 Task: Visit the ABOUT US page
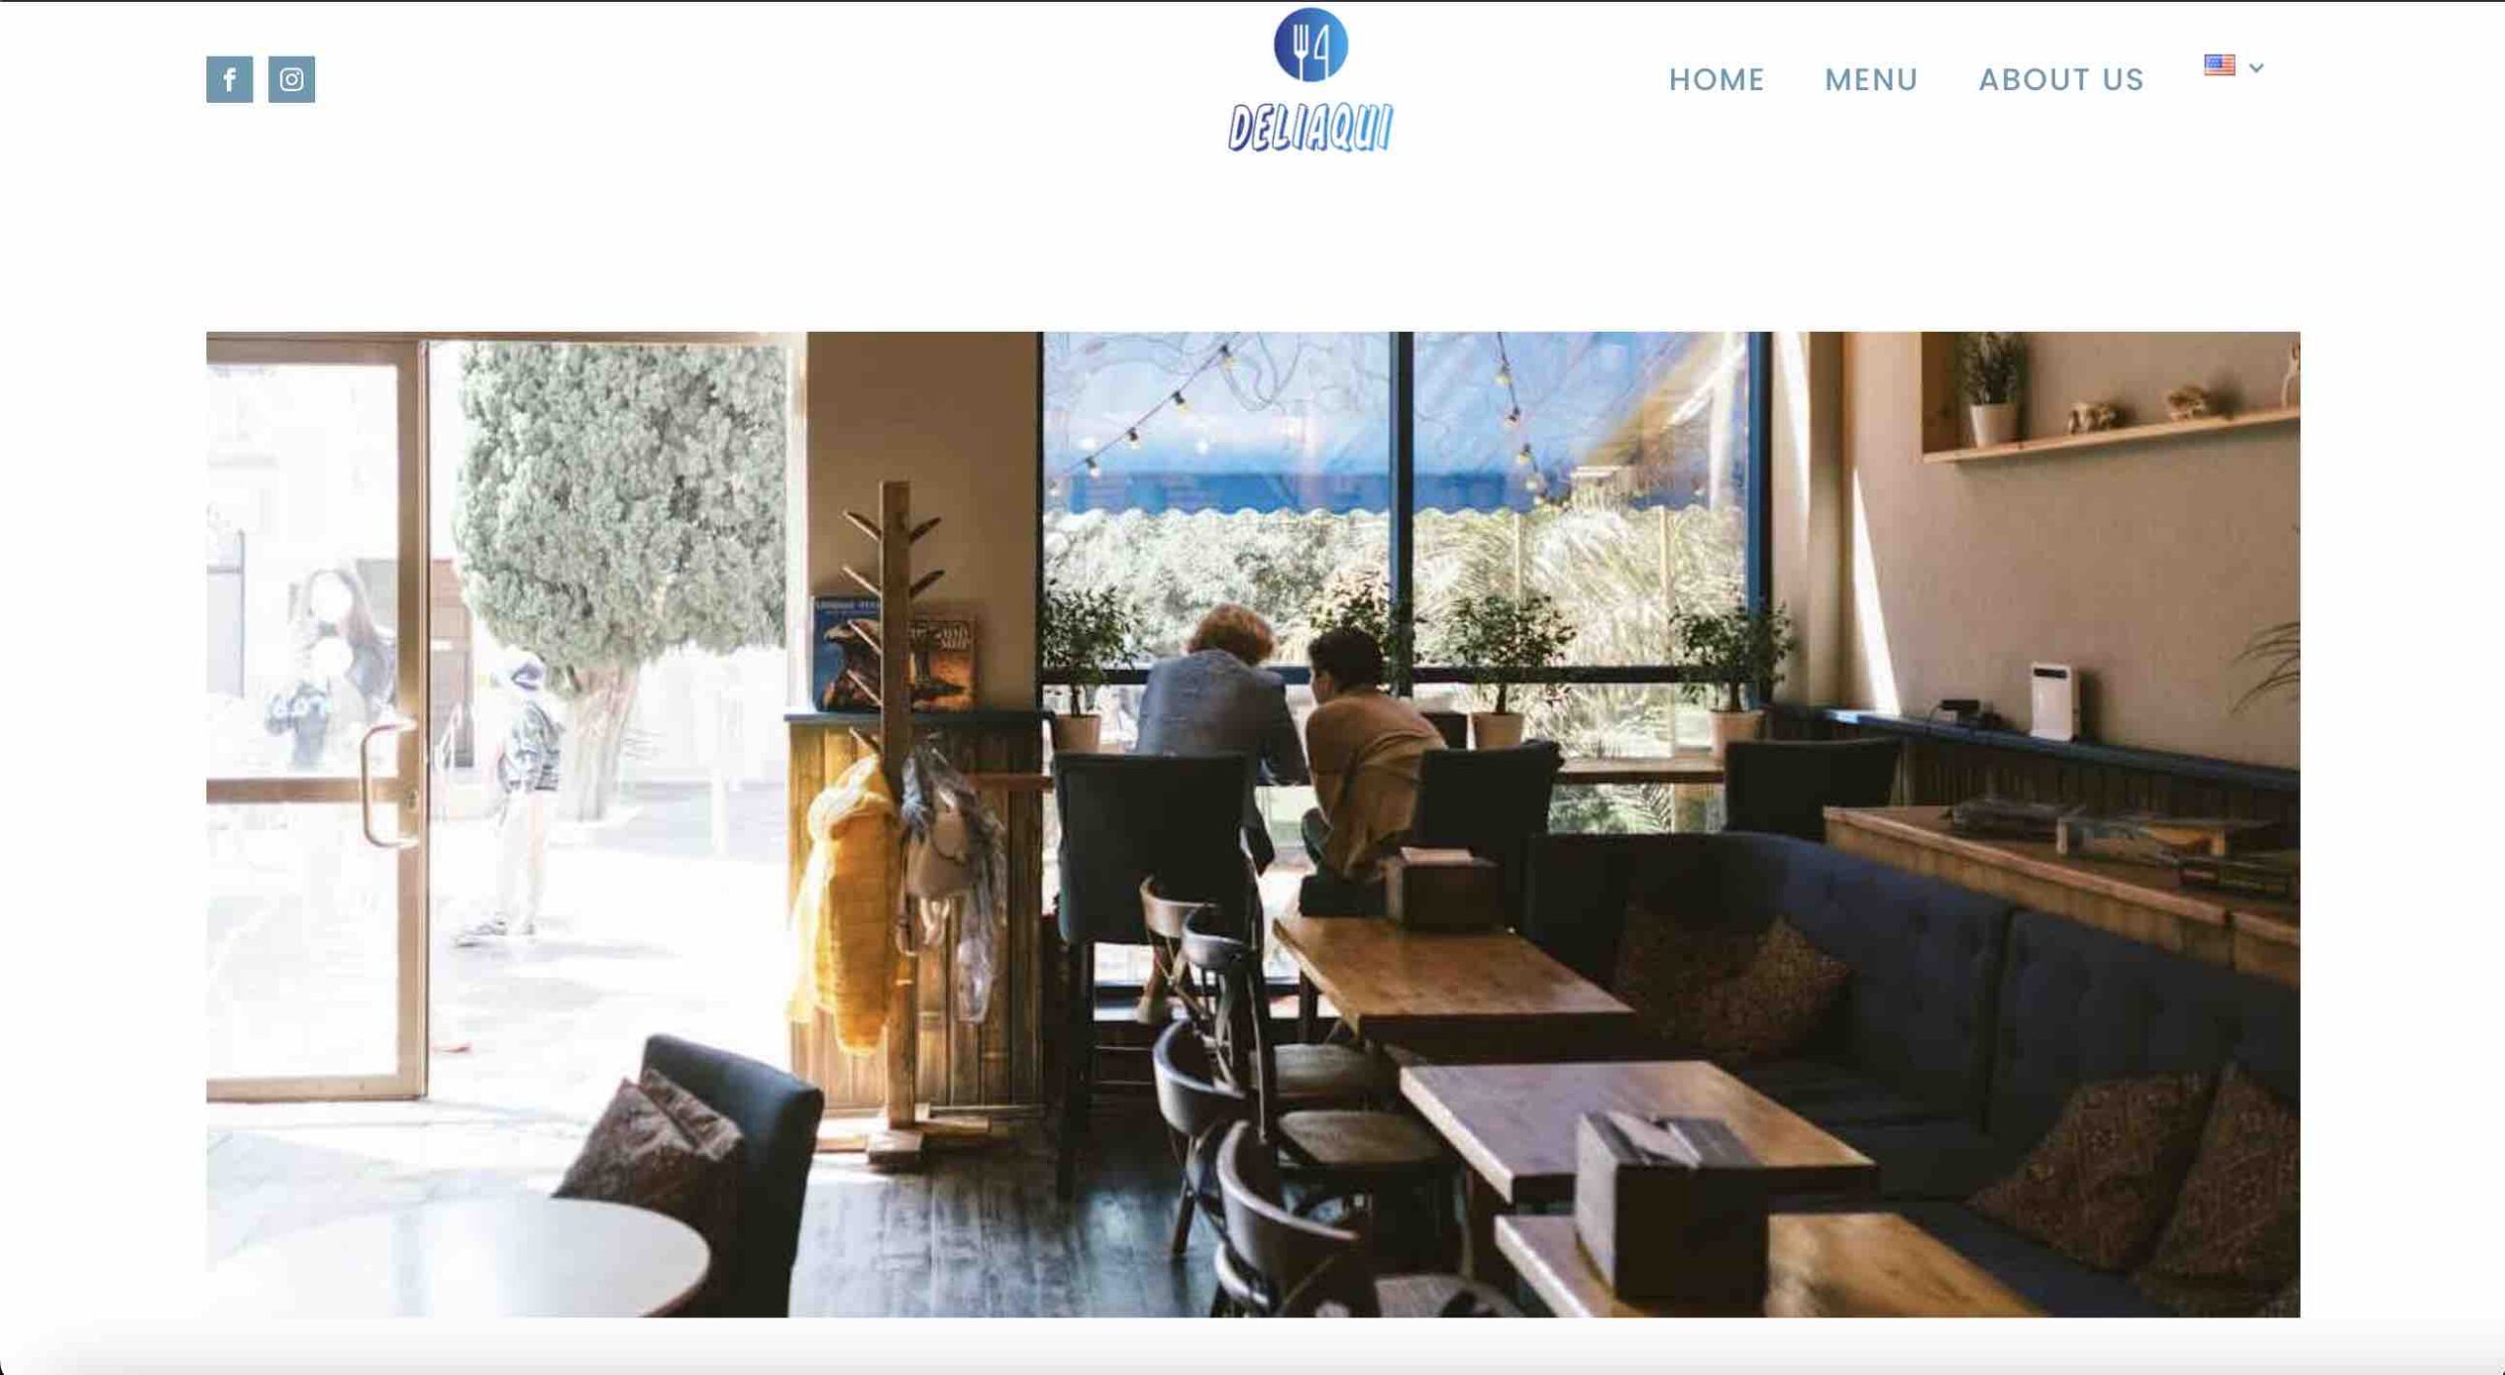click(2061, 79)
